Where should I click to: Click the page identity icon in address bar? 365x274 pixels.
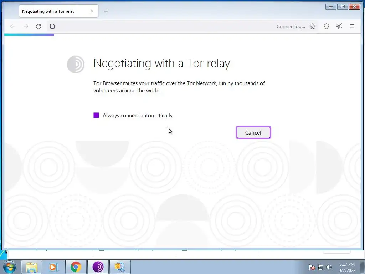tap(52, 26)
